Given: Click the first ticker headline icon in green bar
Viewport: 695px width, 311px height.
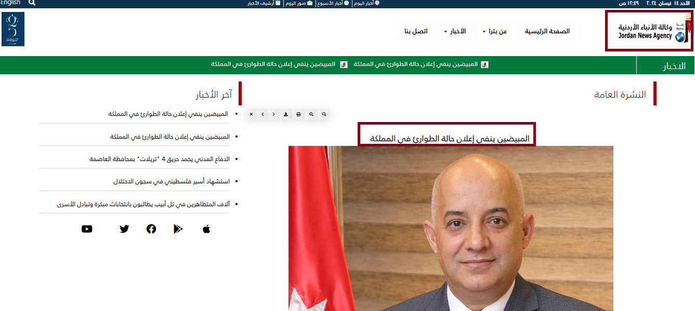Looking at the screenshot, I should [485, 65].
